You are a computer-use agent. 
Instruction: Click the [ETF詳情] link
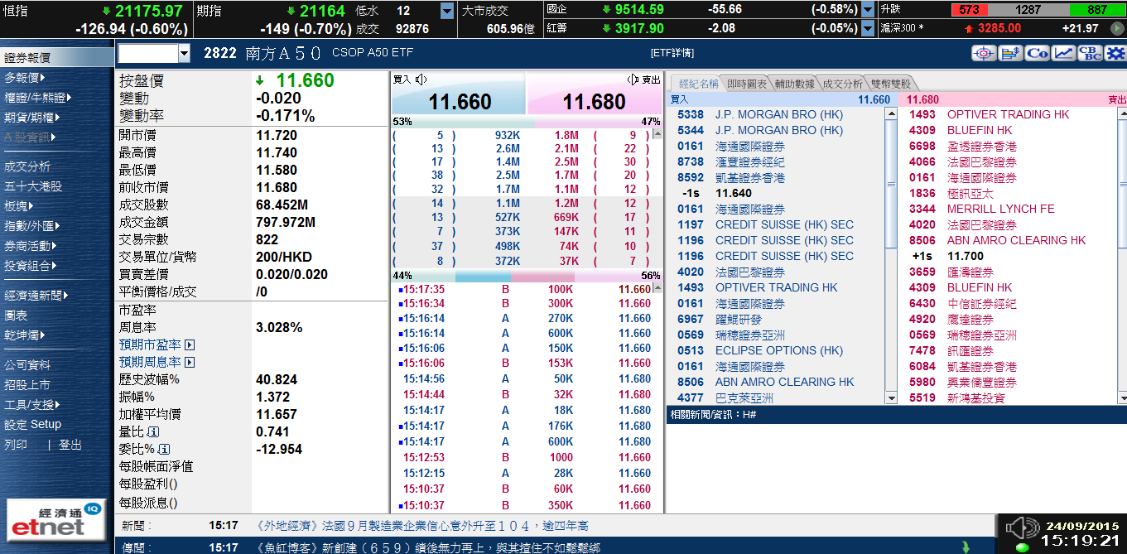point(672,53)
